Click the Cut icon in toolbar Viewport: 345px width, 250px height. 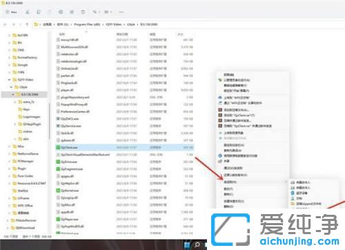(x=28, y=12)
